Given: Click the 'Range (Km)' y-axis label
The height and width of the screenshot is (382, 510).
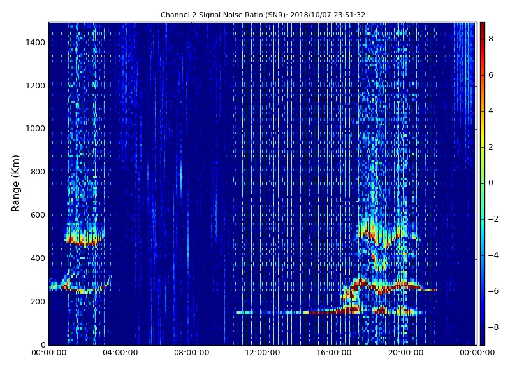Looking at the screenshot, I should point(15,183).
